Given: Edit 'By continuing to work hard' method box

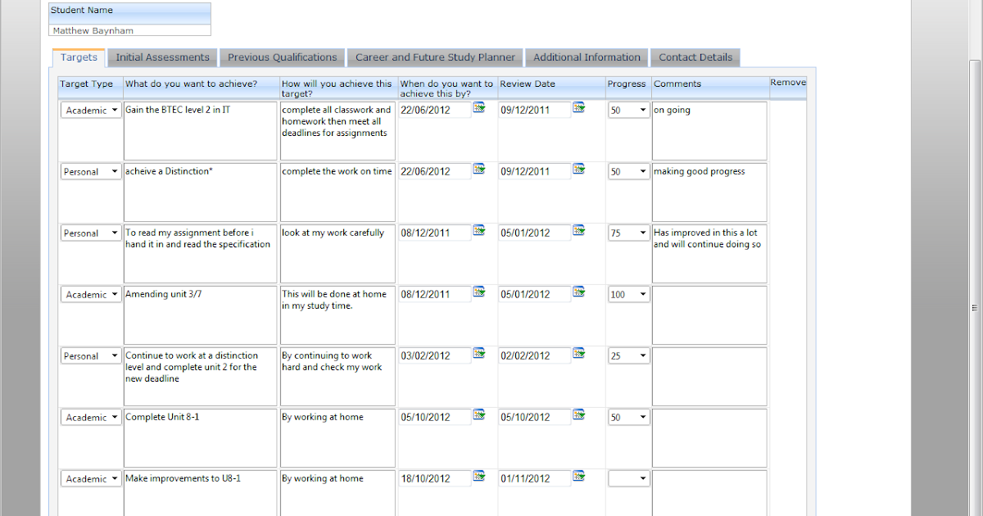Looking at the screenshot, I should pos(337,377).
